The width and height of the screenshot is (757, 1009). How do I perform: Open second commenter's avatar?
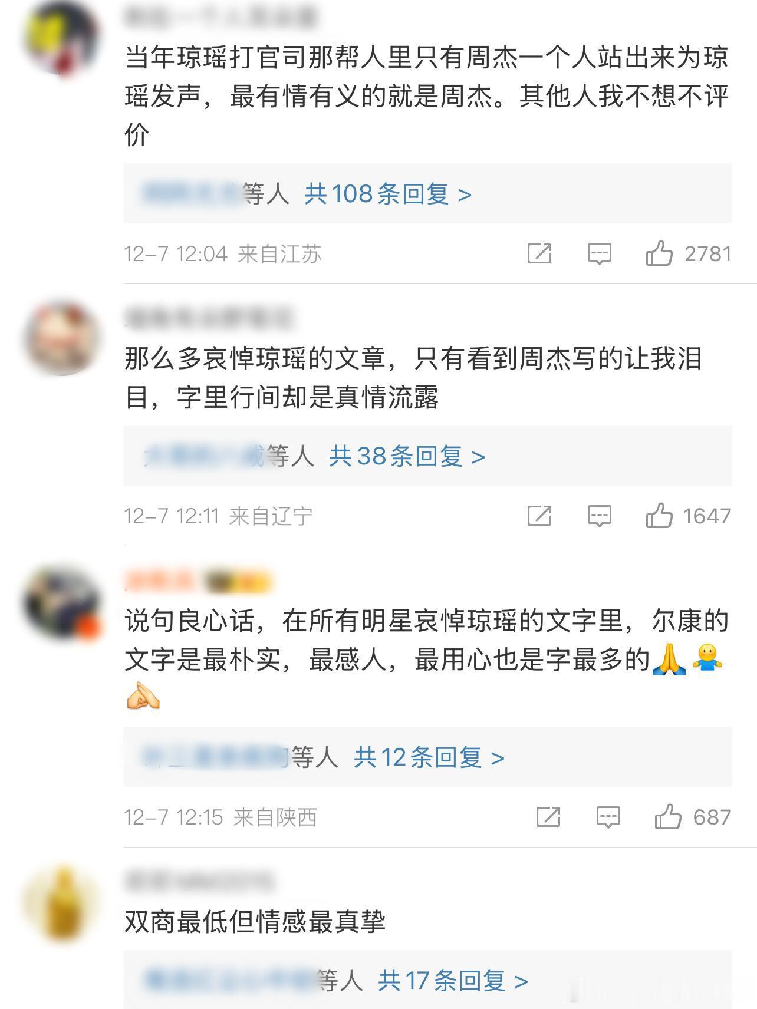click(62, 339)
